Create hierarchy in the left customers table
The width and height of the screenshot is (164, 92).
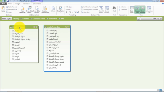pyautogui.click(x=34, y=27)
